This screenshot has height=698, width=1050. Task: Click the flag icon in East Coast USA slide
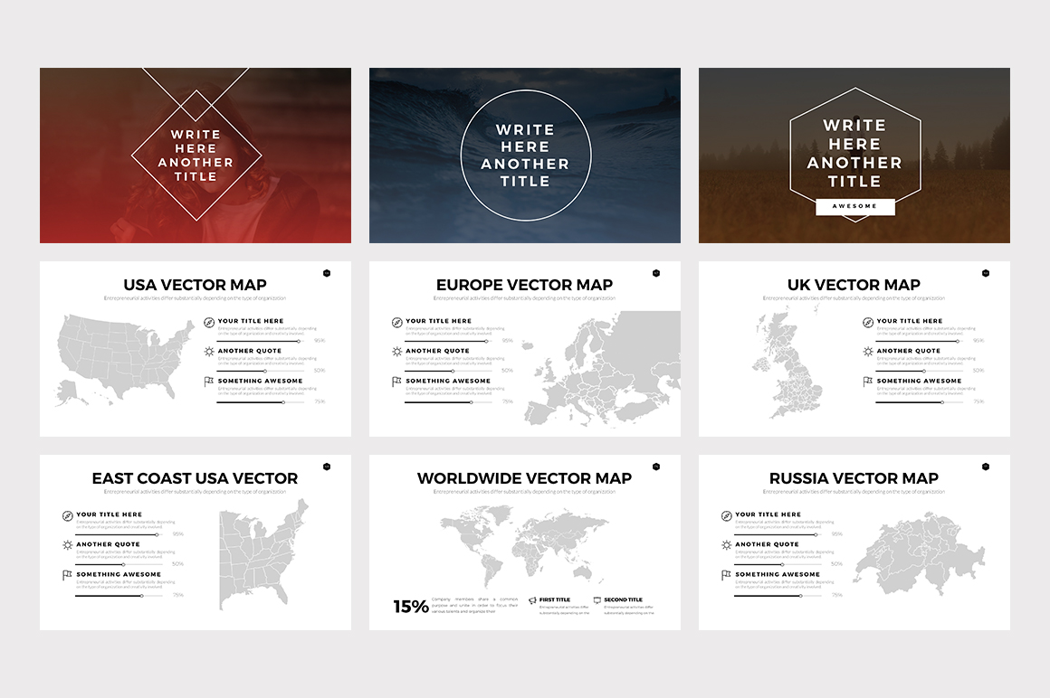tap(67, 575)
